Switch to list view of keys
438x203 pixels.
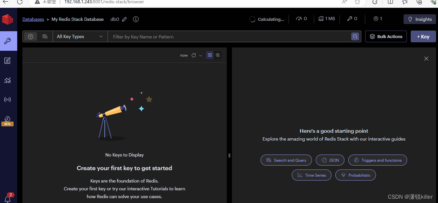click(210, 55)
